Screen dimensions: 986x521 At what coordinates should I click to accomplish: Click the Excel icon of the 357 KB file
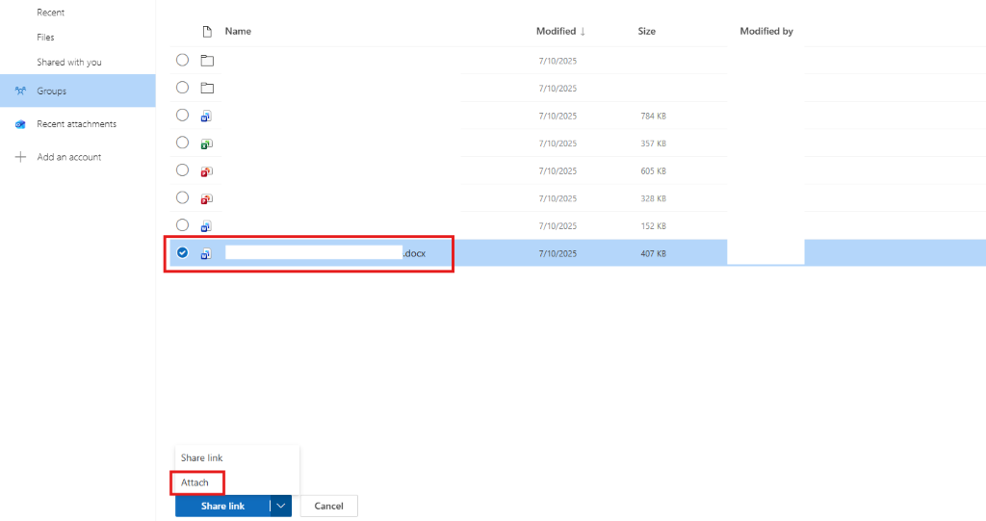206,144
